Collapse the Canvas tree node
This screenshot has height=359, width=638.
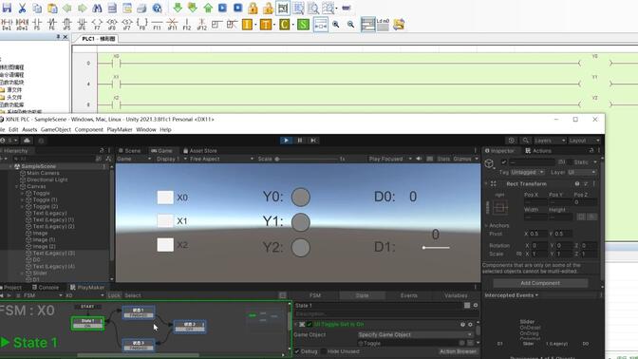pos(17,186)
